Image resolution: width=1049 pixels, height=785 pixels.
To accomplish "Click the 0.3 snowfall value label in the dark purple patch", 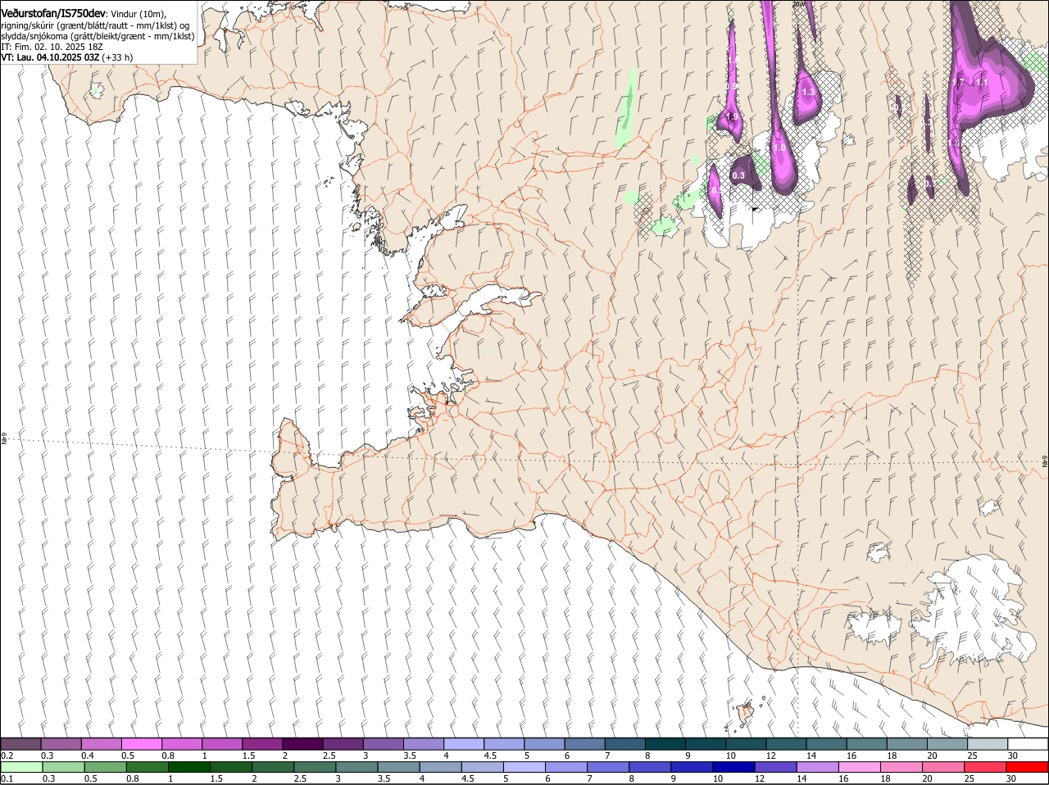I will (x=738, y=175).
